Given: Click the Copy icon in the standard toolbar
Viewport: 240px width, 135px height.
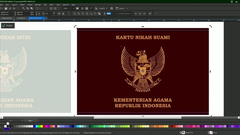Looking at the screenshot, I should point(27,8).
